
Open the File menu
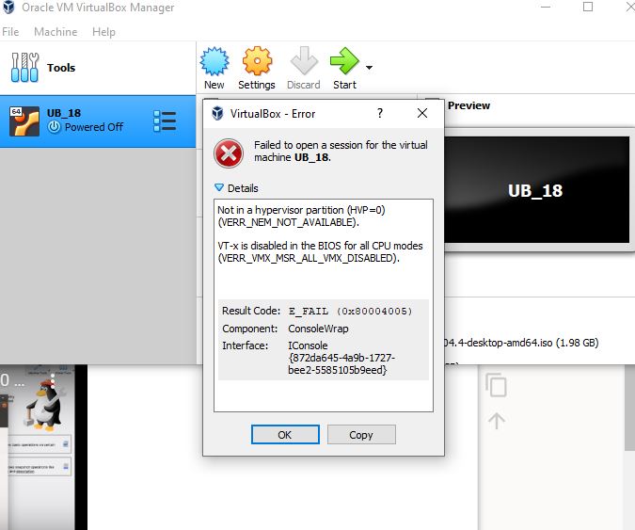point(10,31)
